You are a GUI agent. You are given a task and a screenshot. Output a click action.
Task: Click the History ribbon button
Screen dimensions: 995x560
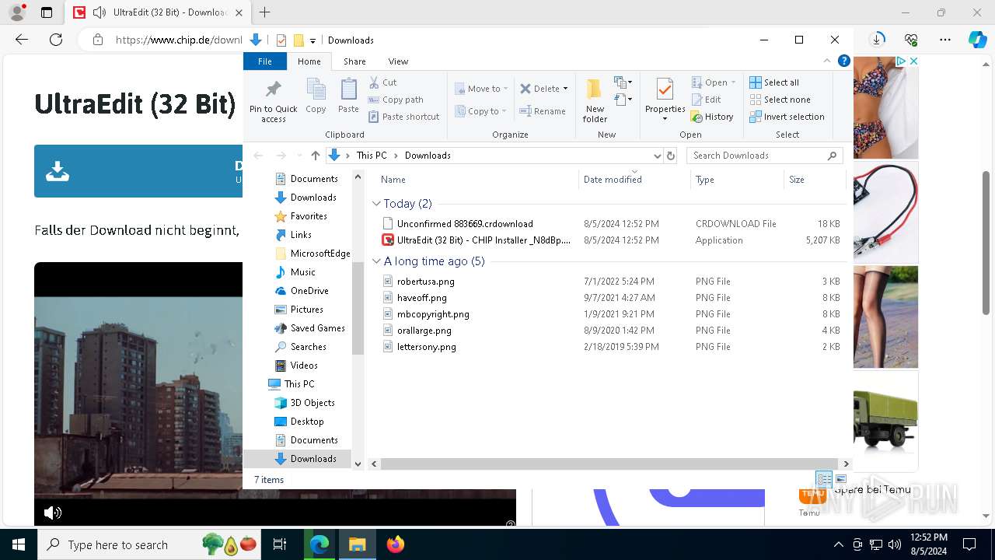pyautogui.click(x=712, y=117)
